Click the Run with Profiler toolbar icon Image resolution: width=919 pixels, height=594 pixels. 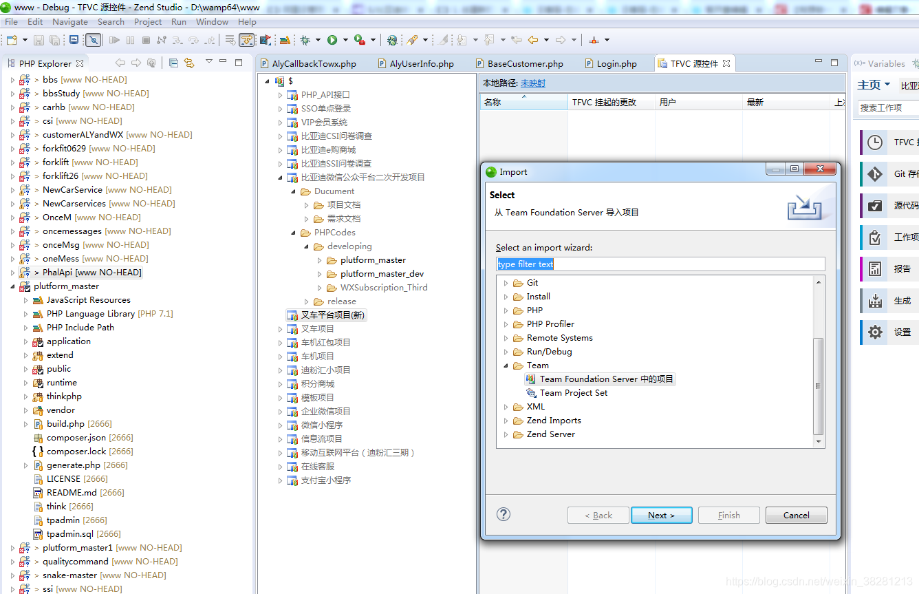click(359, 40)
